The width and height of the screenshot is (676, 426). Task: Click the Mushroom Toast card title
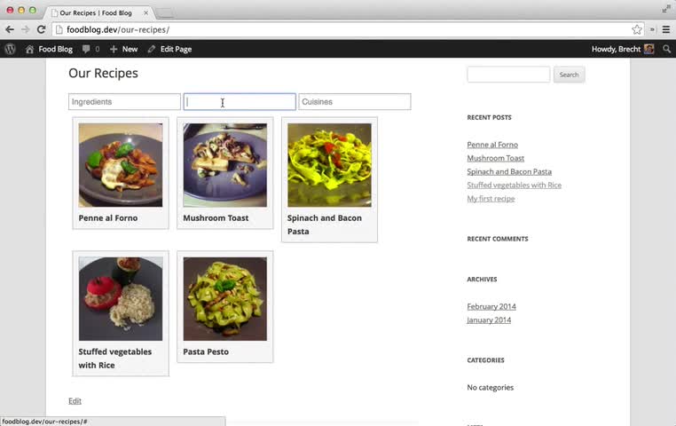tap(216, 217)
